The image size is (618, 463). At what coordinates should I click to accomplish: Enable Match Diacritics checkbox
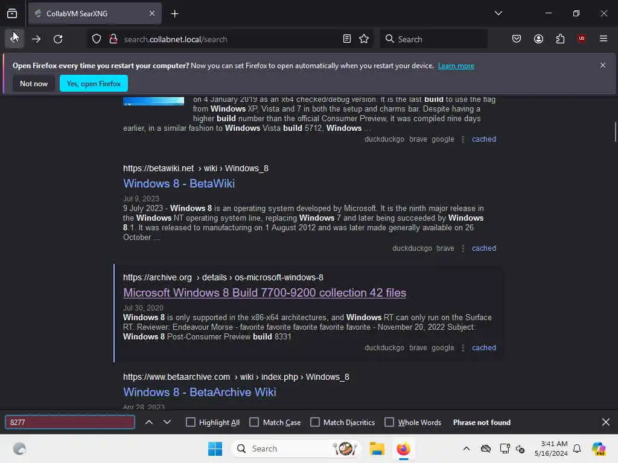click(x=315, y=422)
